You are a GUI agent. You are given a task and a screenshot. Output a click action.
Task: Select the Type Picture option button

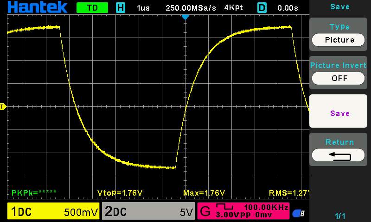(339, 40)
